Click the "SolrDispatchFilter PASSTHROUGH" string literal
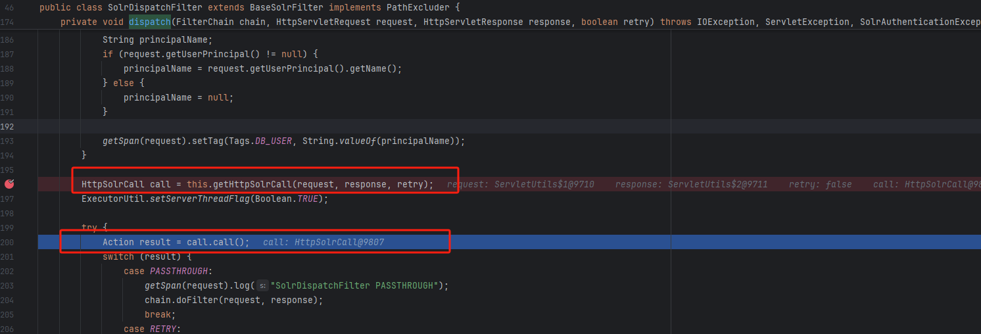The width and height of the screenshot is (981, 334). [354, 285]
